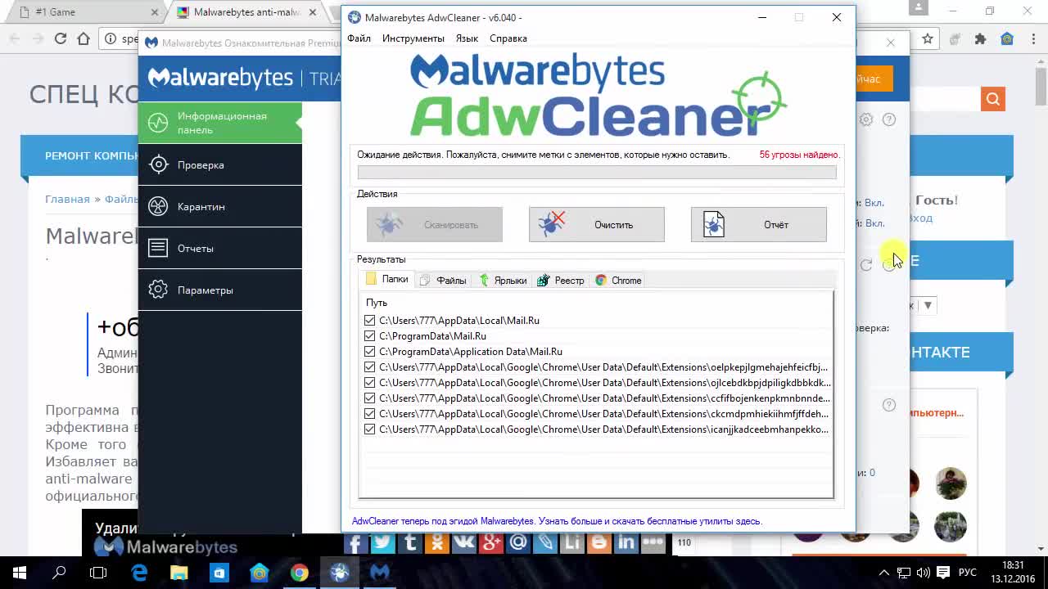Share via the Twitter icon
Image resolution: width=1048 pixels, height=589 pixels.
tap(382, 542)
